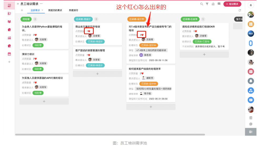Open the orange grid app icon in right sidebar

(251, 24)
